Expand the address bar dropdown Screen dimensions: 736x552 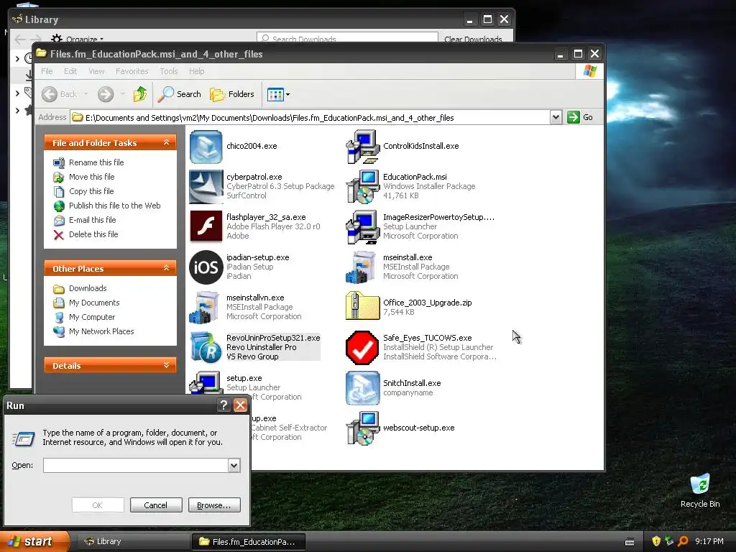556,117
